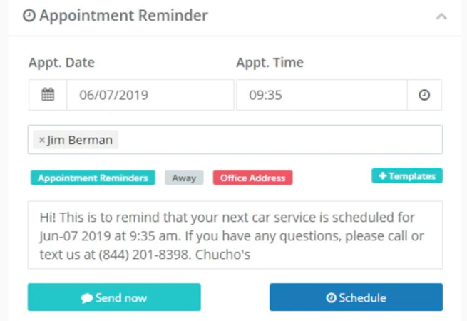Open the + Templates menu
467x321 pixels.
click(x=407, y=175)
